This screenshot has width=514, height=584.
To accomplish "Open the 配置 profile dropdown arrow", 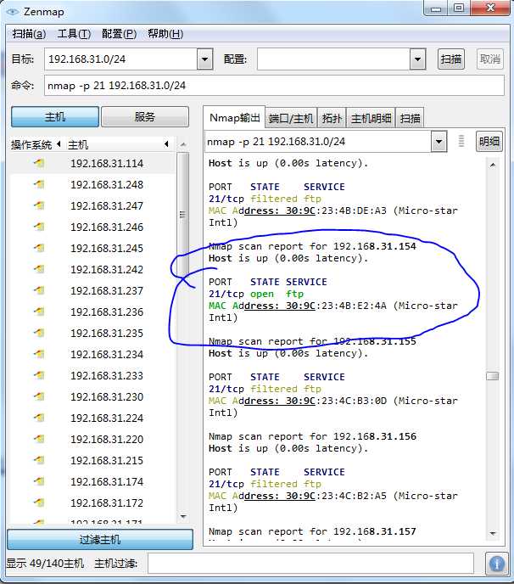I will click(x=417, y=59).
